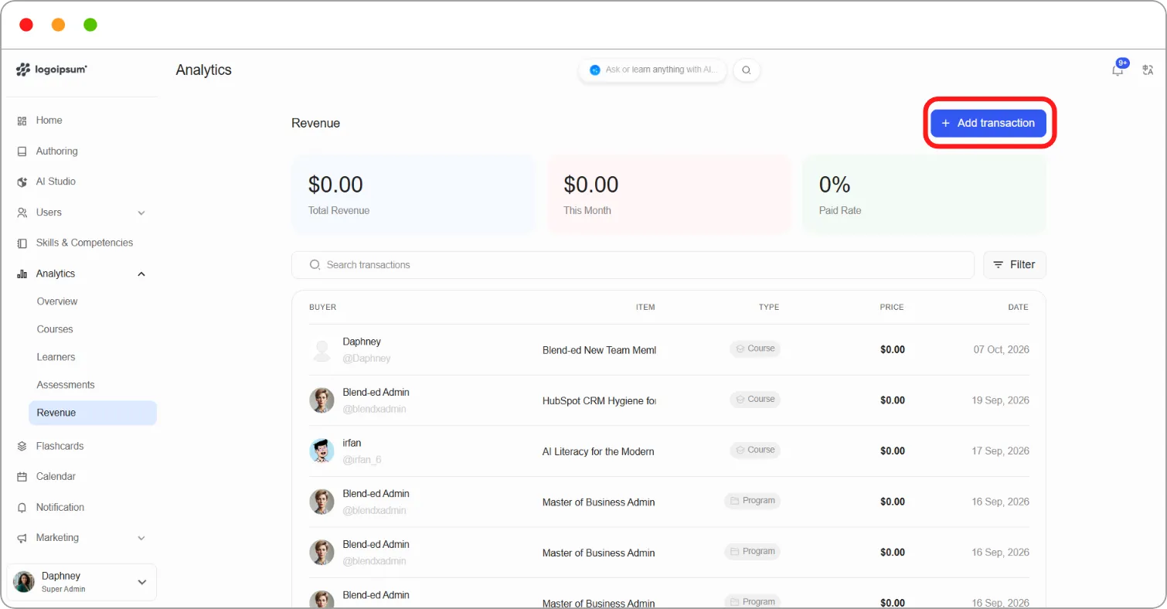Collapse the Analytics menu chevron
The image size is (1167, 609).
[141, 274]
